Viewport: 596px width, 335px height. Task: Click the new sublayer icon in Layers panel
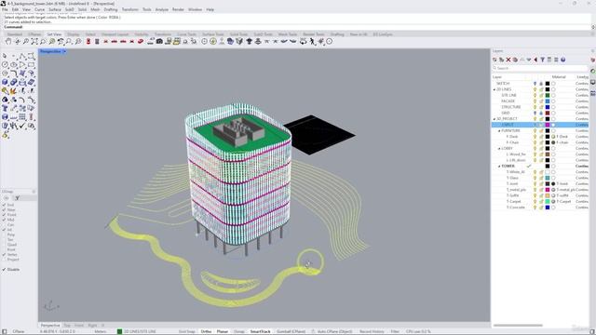[501, 60]
